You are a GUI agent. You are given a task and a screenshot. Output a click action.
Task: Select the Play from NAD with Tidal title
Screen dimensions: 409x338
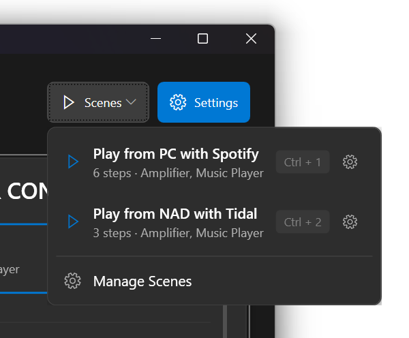click(175, 214)
